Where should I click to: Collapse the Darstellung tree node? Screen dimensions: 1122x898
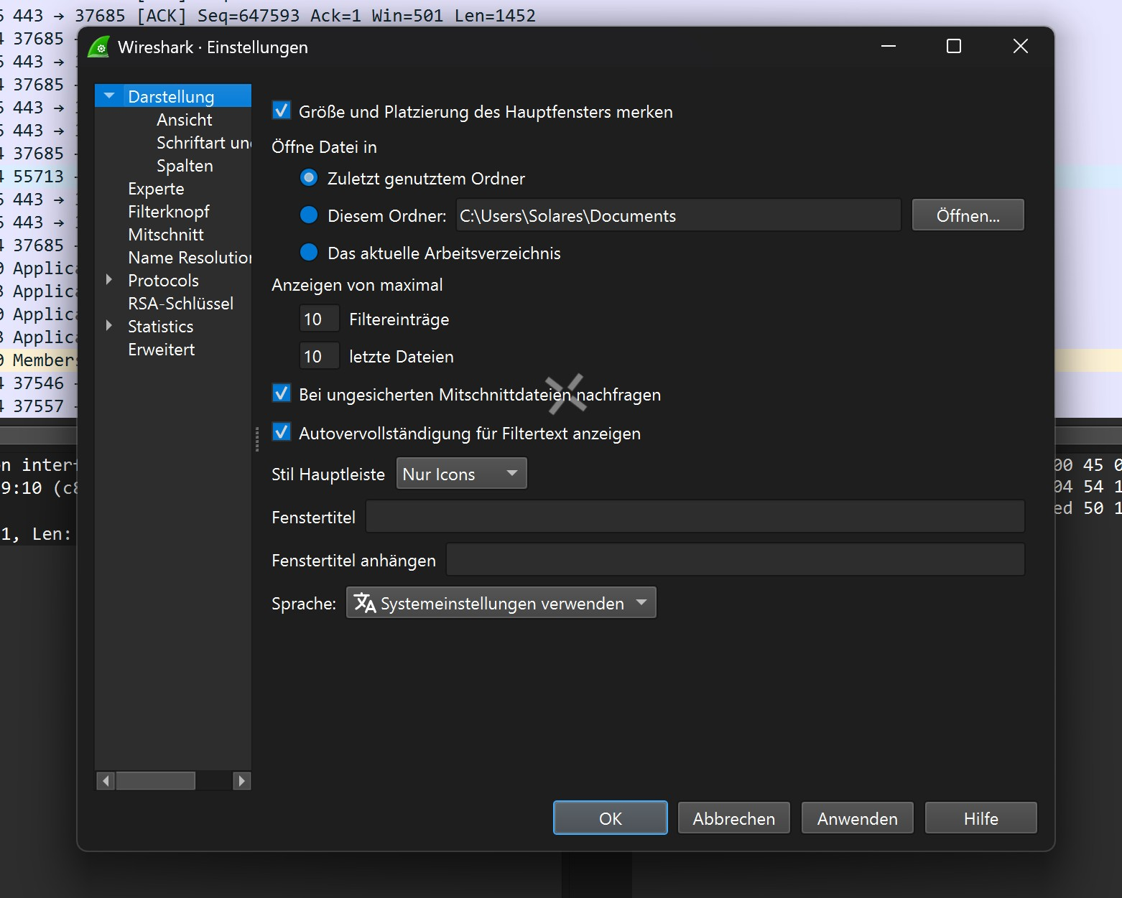tap(109, 96)
